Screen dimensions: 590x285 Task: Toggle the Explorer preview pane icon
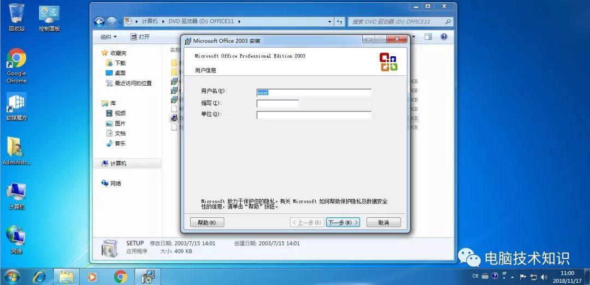click(x=428, y=37)
